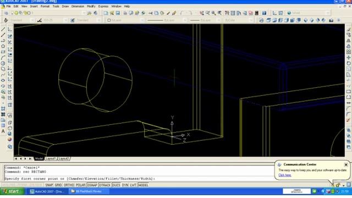352x198 pixels.
Task: Select the Circle tool
Action: click(3, 63)
